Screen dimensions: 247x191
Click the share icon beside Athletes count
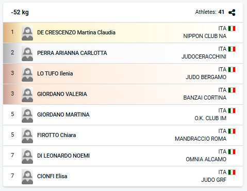[x=232, y=12]
